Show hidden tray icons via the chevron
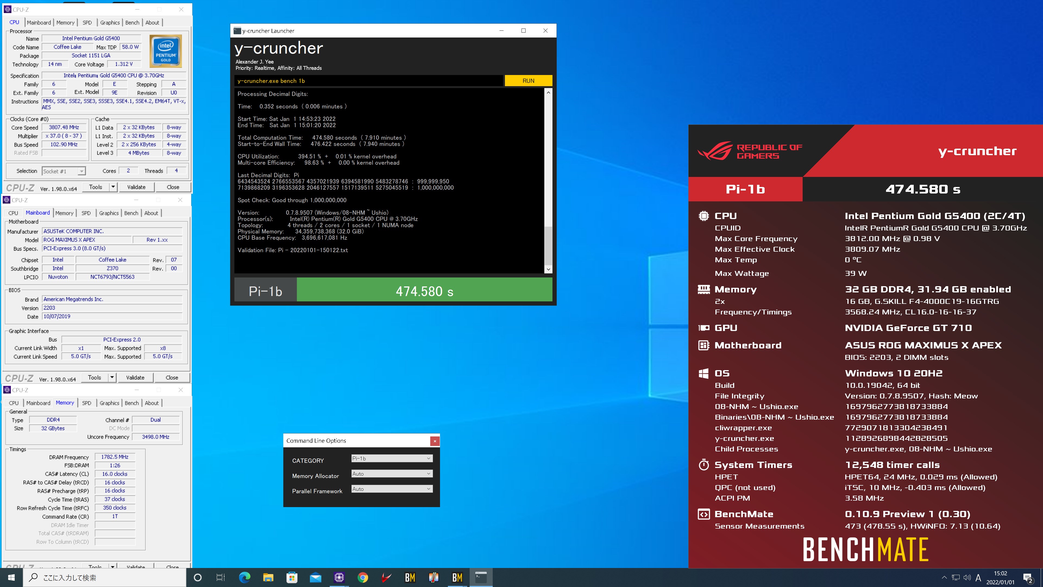The width and height of the screenshot is (1043, 587). click(944, 578)
